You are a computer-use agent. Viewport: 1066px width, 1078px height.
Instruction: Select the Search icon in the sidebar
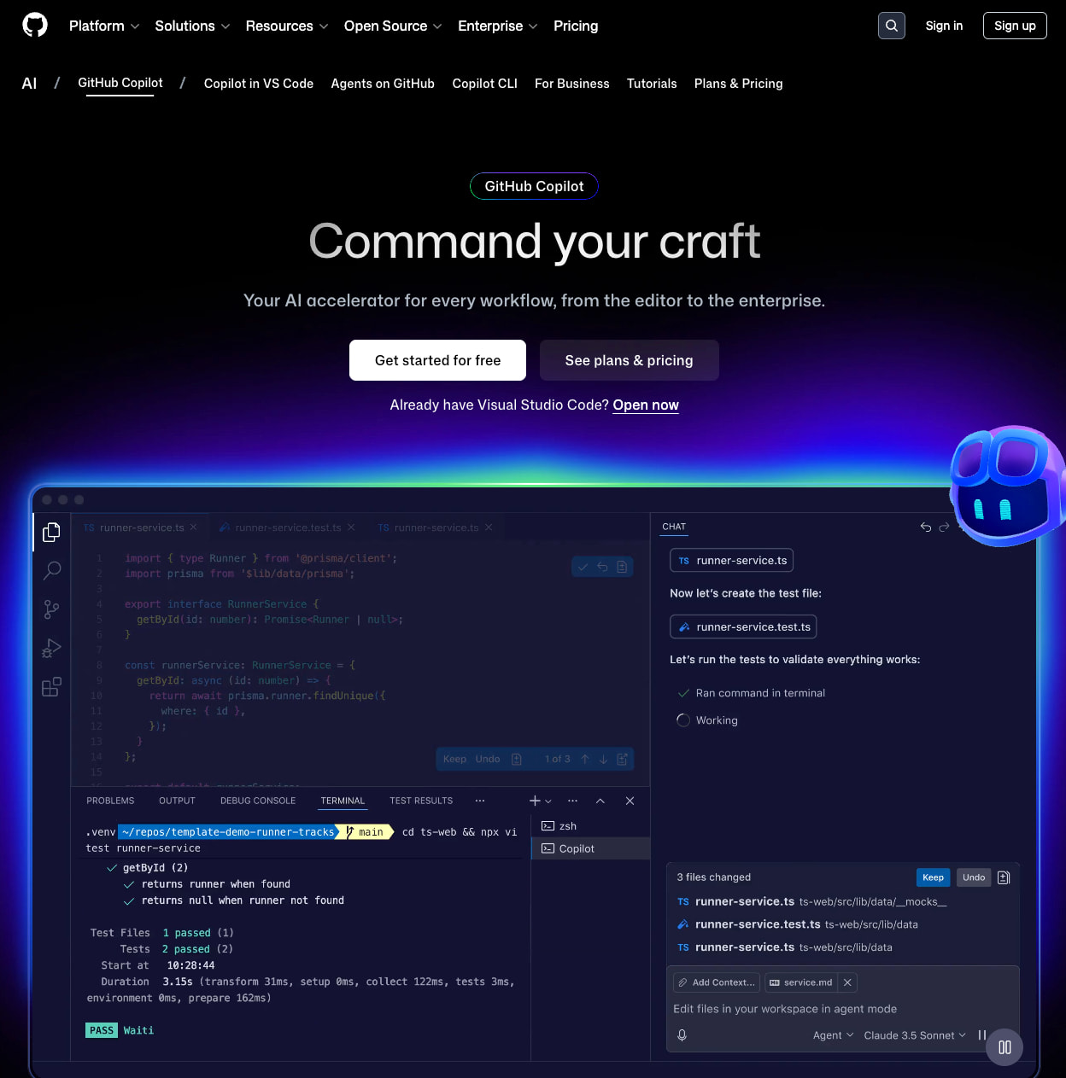[51, 570]
